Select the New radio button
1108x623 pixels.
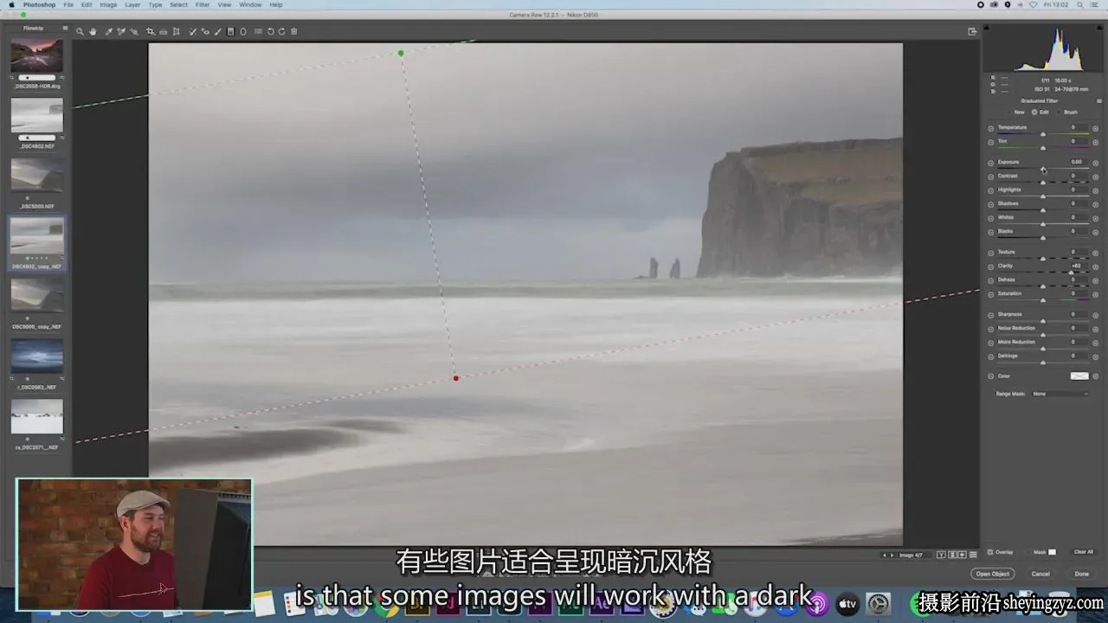(1009, 112)
